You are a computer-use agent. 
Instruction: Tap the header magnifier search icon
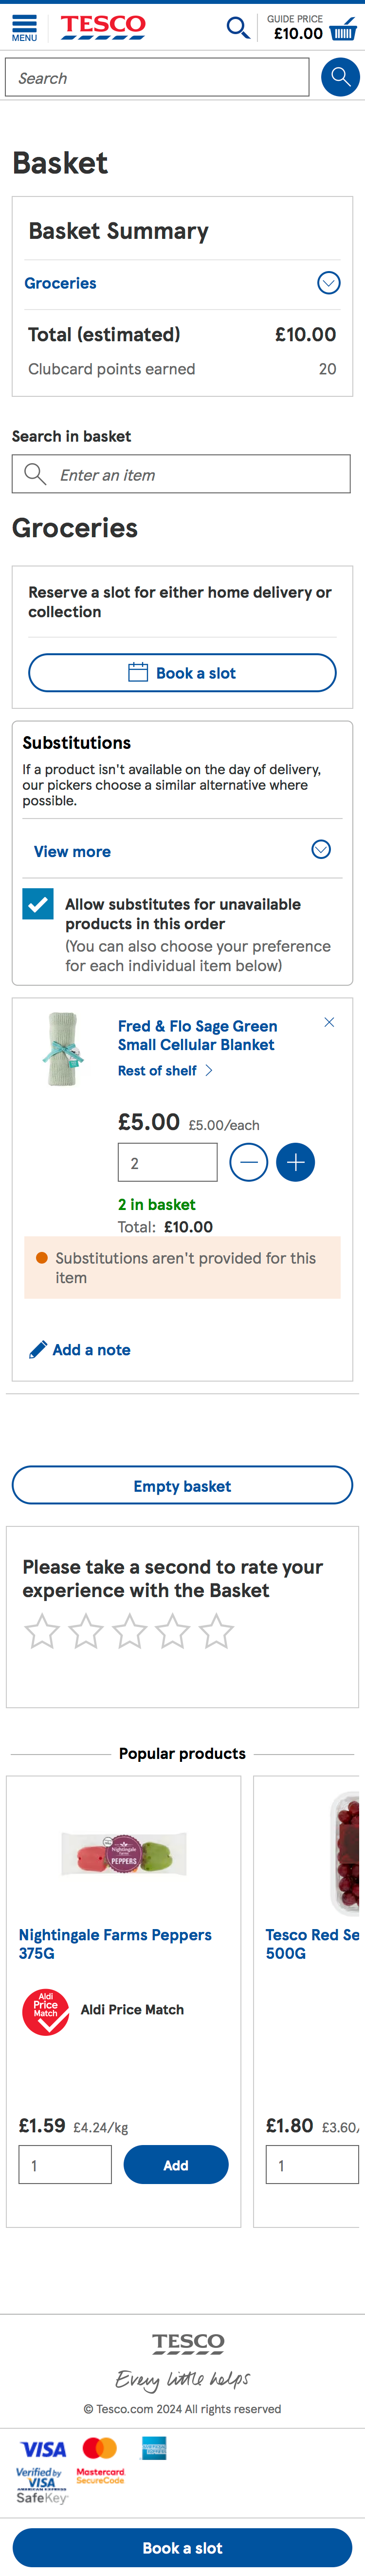[237, 27]
